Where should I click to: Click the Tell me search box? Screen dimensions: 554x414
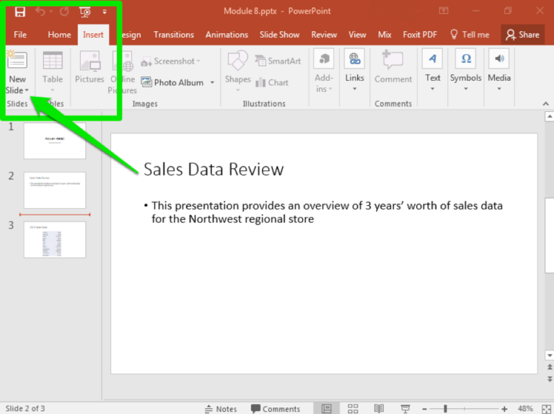469,35
